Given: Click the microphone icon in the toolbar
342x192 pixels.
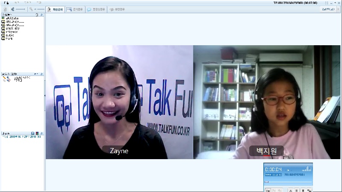Looking at the screenshot, I should pos(31,9).
